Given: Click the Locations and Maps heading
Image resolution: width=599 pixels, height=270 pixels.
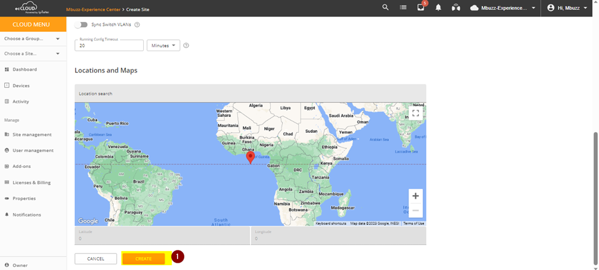Looking at the screenshot, I should 106,70.
